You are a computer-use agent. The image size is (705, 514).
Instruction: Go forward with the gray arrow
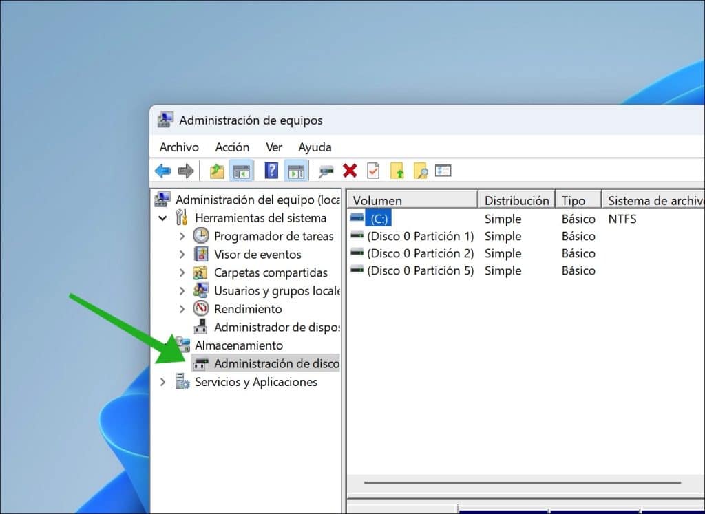[x=186, y=171]
